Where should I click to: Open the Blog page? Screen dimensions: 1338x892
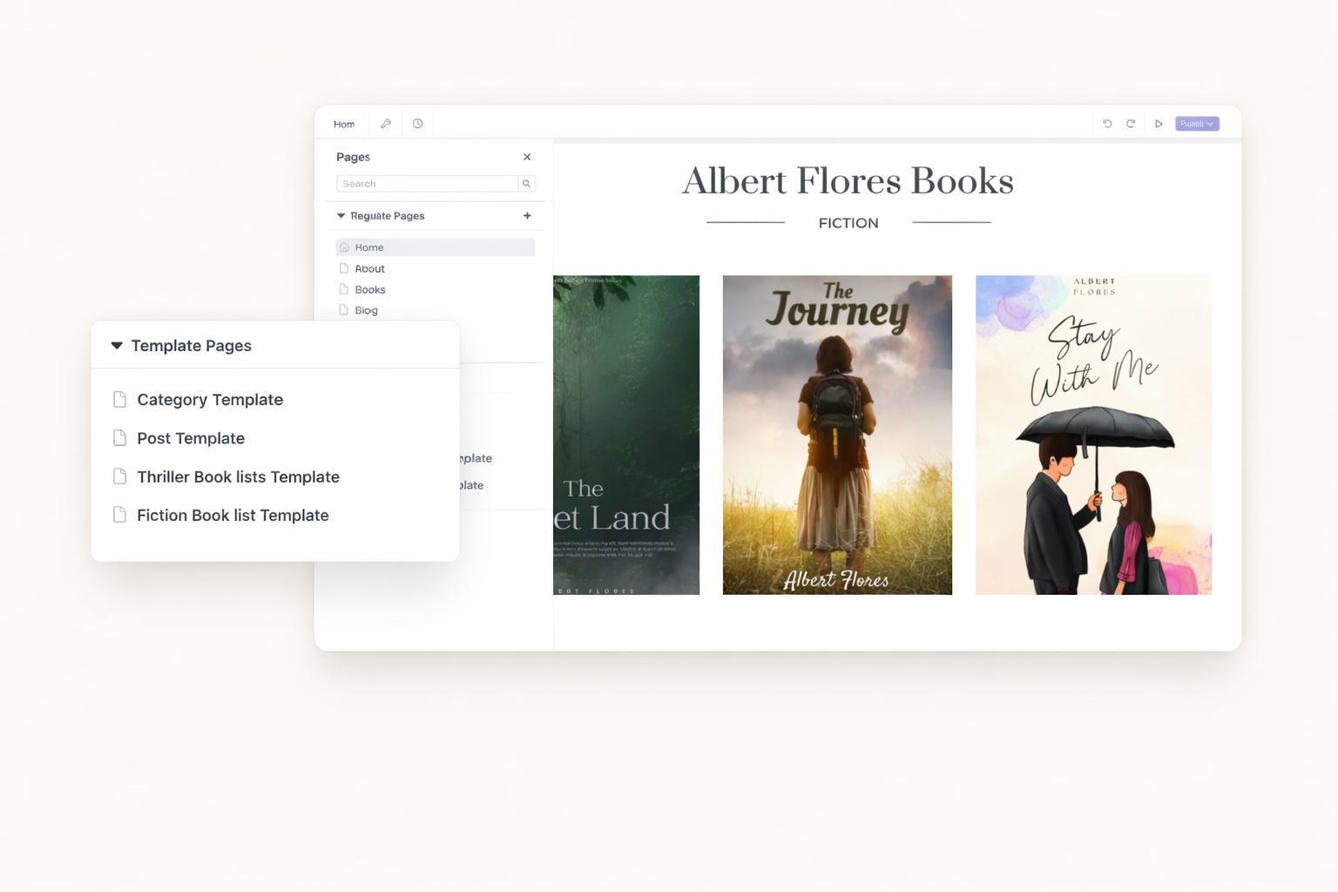pyautogui.click(x=366, y=311)
